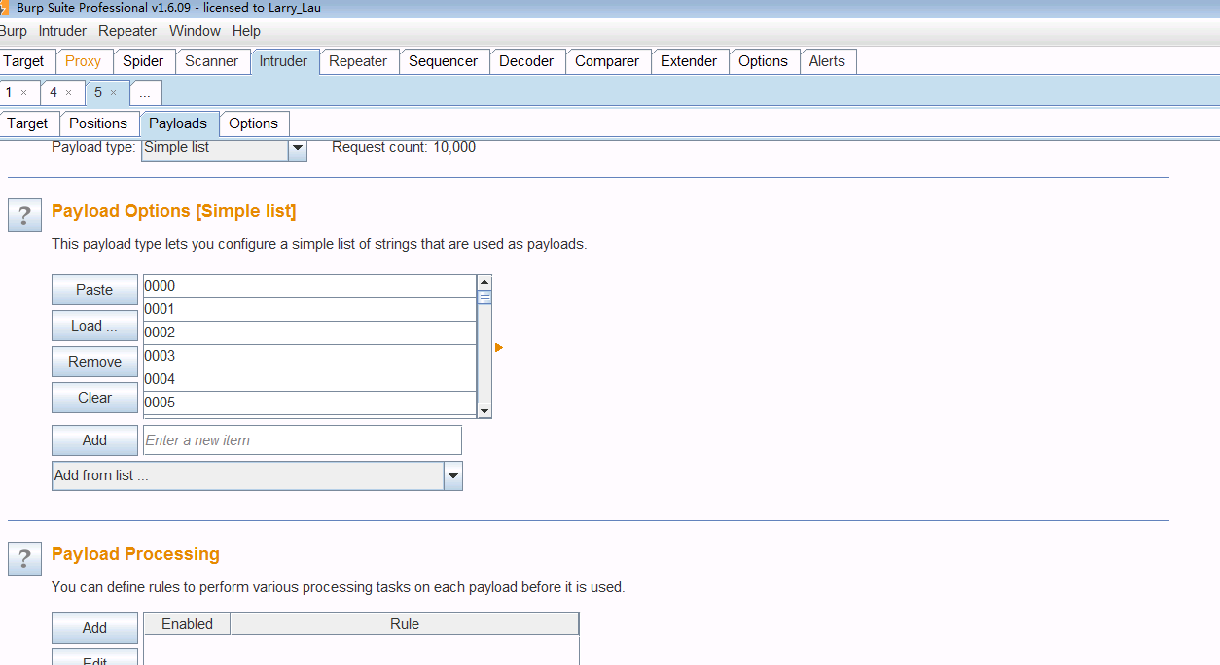Select payload entry 0002
Image resolution: width=1220 pixels, height=665 pixels.
(309, 332)
